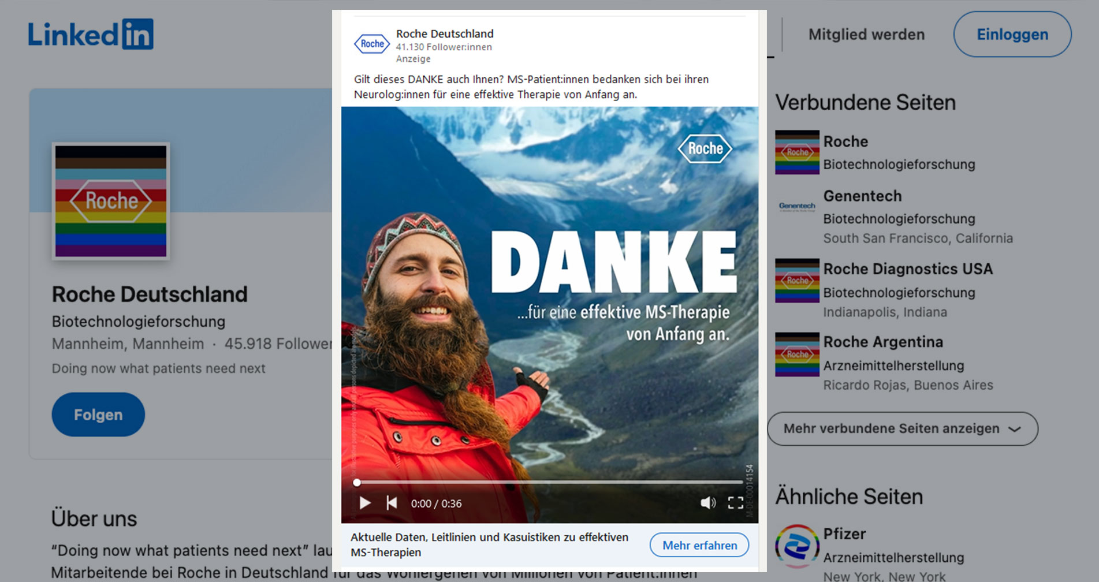Open the Roche affiliated page link
The width and height of the screenshot is (1099, 582).
[x=845, y=141]
